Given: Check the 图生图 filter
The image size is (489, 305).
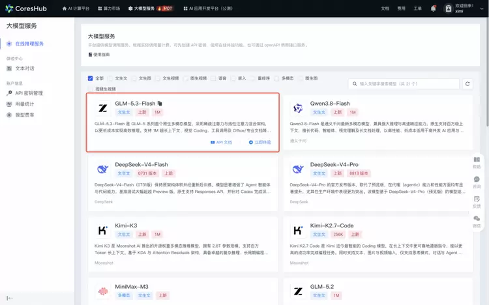Looking at the screenshot, I should click(x=301, y=78).
